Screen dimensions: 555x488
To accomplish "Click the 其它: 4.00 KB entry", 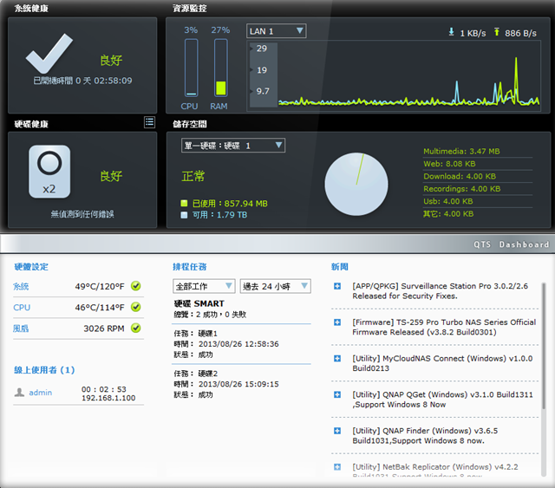I will coord(448,214).
